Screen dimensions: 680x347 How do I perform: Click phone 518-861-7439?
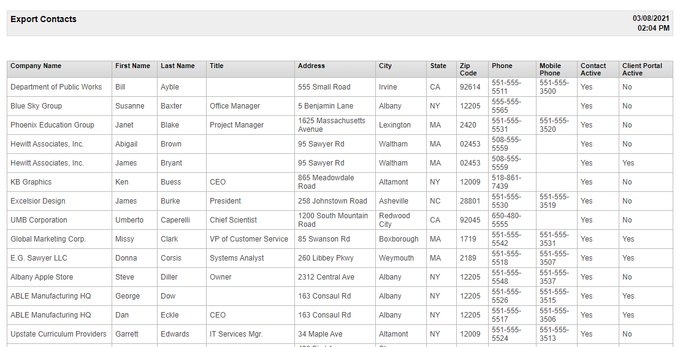pyautogui.click(x=506, y=182)
